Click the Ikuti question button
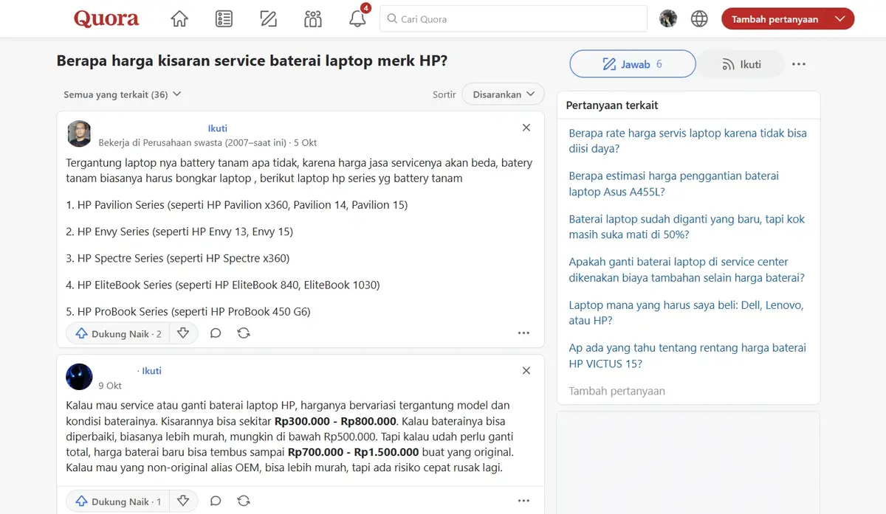 coord(741,64)
